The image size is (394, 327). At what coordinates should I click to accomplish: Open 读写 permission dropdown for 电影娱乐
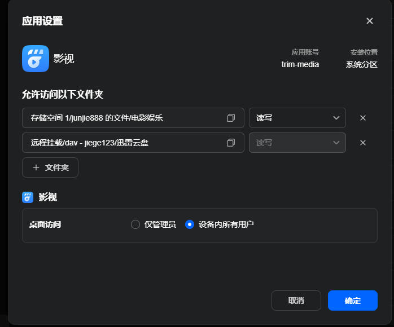(297, 118)
